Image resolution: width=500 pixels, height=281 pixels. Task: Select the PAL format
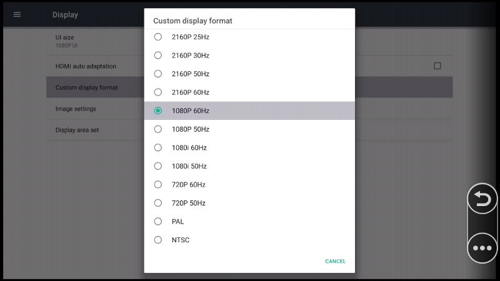(158, 222)
